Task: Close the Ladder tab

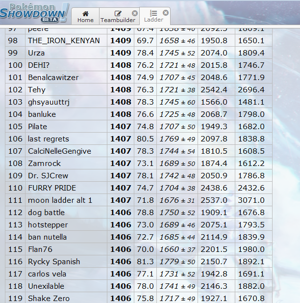Action: point(166,12)
